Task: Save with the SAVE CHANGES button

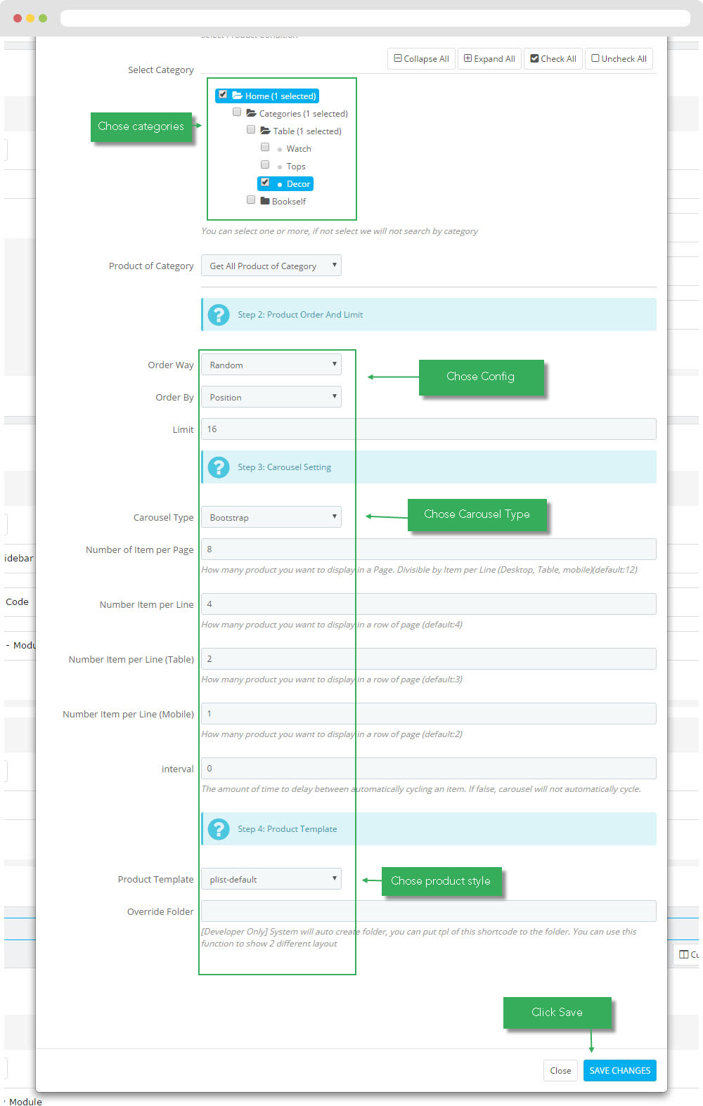Action: pos(620,1071)
